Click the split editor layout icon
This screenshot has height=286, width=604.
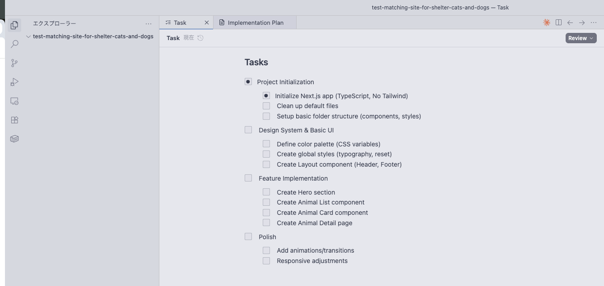[x=558, y=23]
